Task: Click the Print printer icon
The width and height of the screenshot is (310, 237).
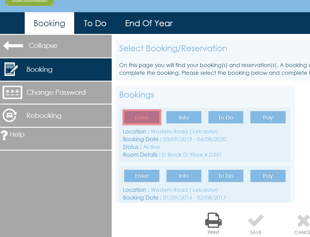Action: click(x=213, y=220)
